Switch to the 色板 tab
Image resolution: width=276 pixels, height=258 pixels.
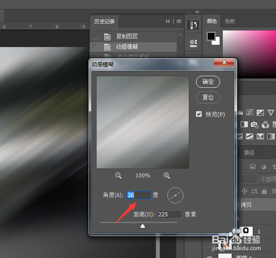point(230,21)
